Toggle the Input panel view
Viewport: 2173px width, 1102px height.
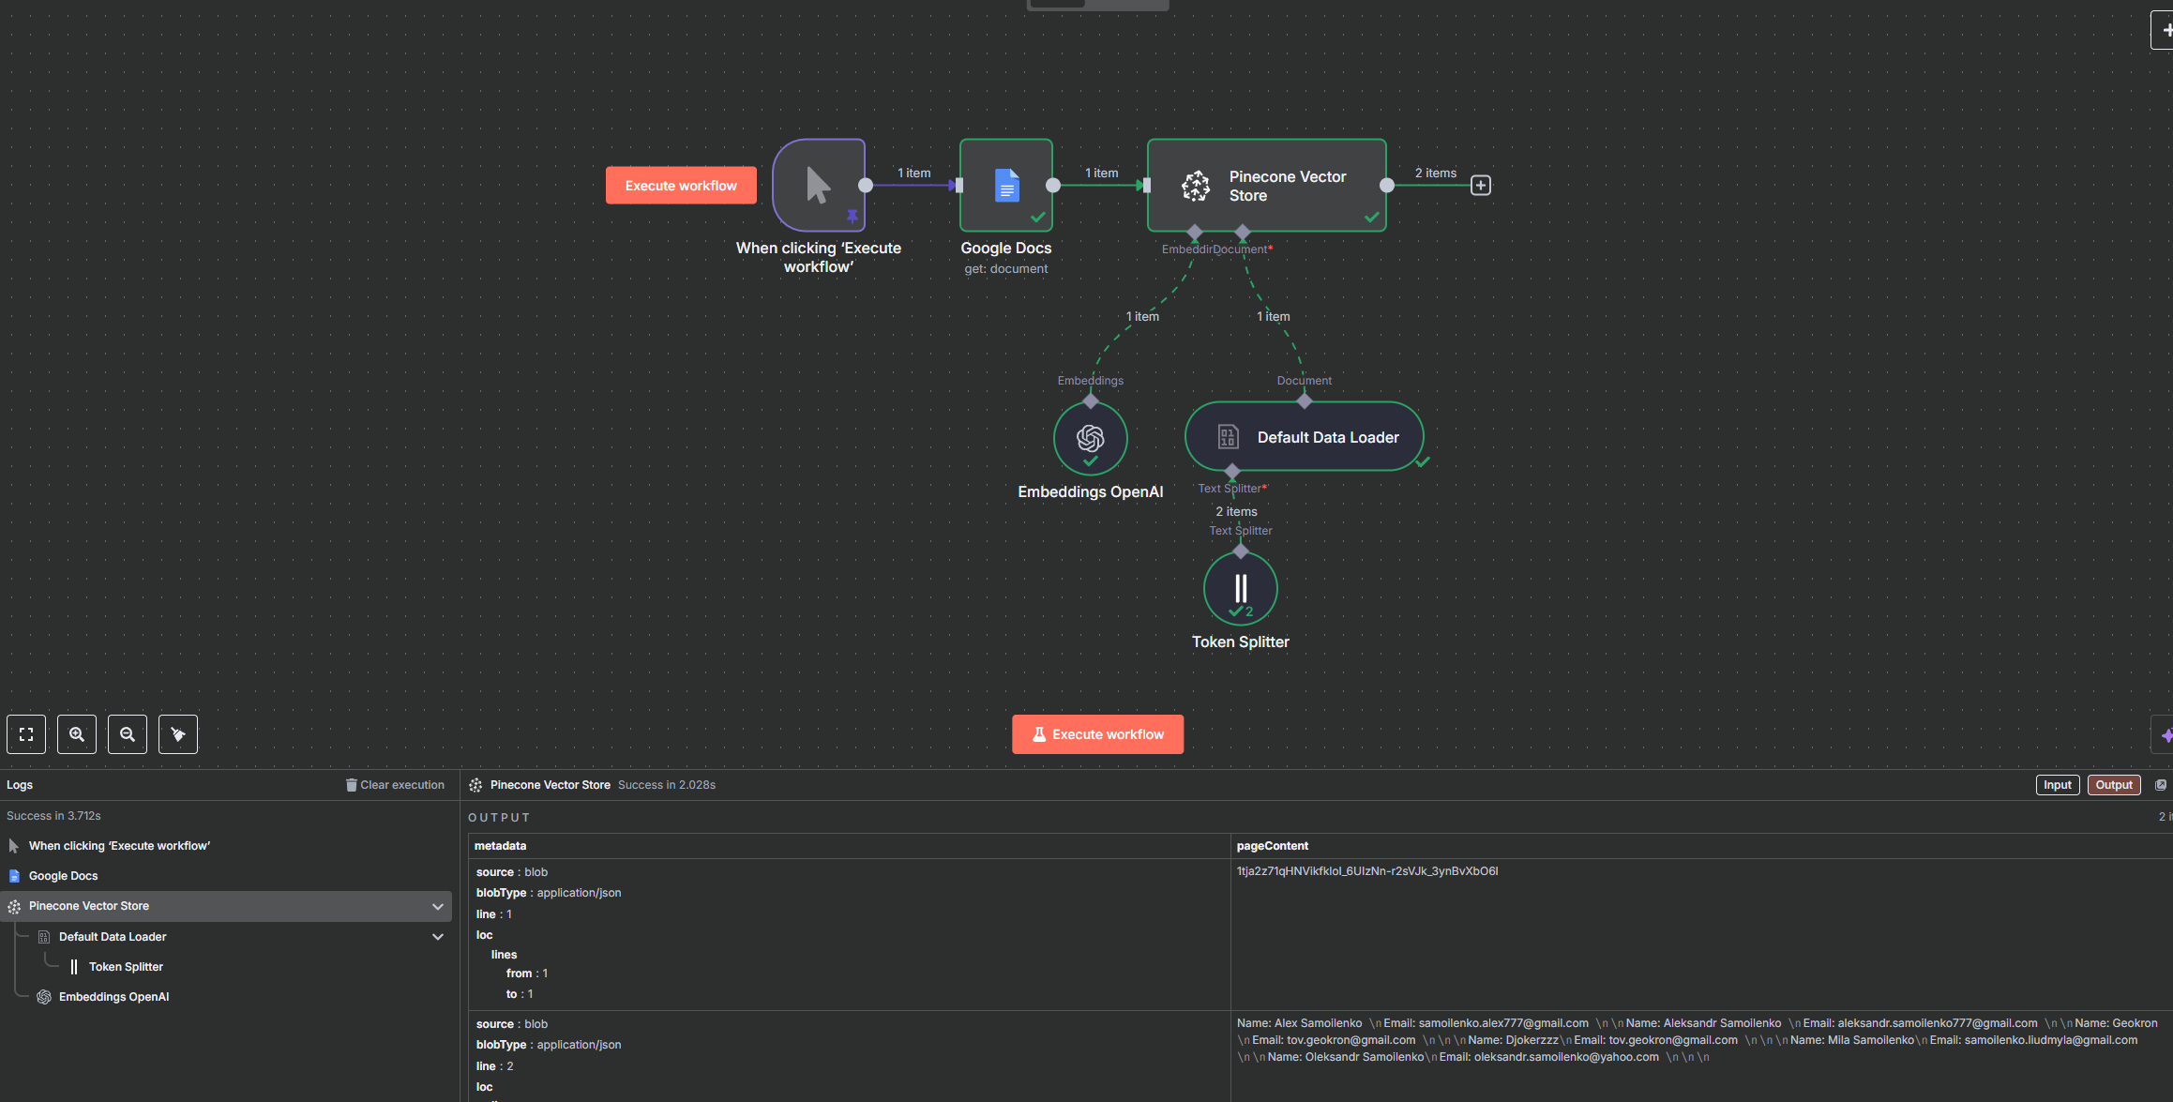tap(2057, 785)
